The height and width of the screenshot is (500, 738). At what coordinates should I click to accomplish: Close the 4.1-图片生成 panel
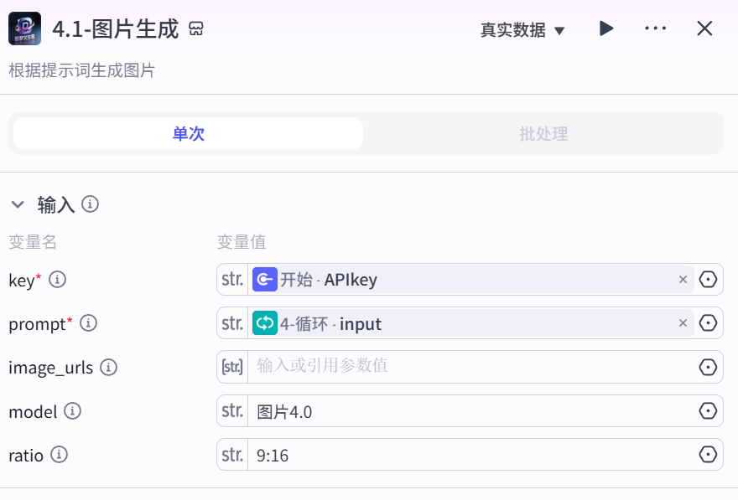pyautogui.click(x=704, y=28)
